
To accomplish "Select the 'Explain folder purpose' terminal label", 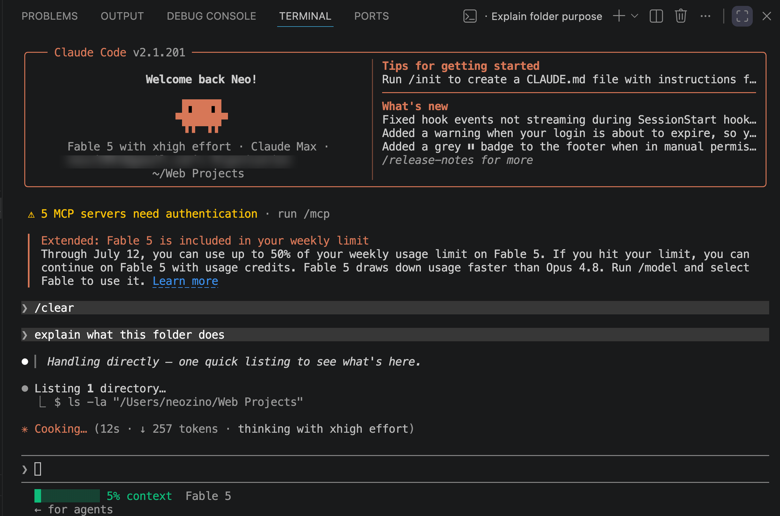I will 546,17.
